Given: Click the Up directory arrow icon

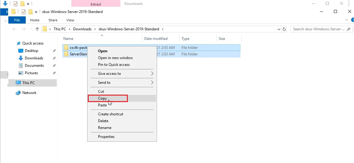Looking at the screenshot, I should 37,29.
